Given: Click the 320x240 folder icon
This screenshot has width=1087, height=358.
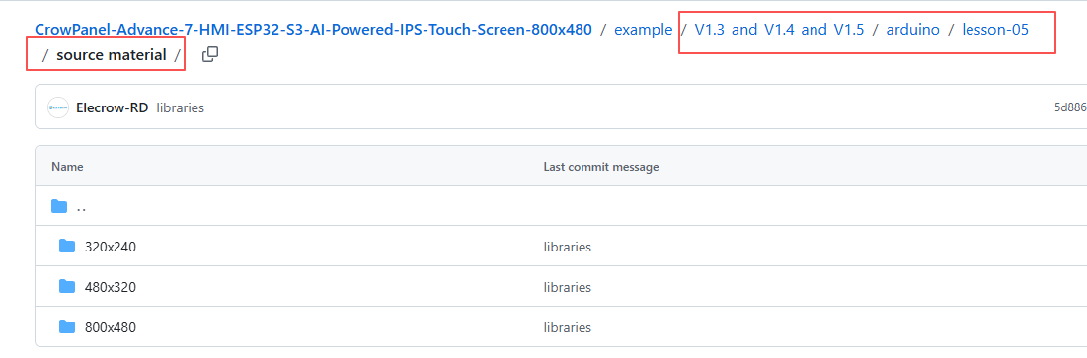Looking at the screenshot, I should tap(67, 246).
